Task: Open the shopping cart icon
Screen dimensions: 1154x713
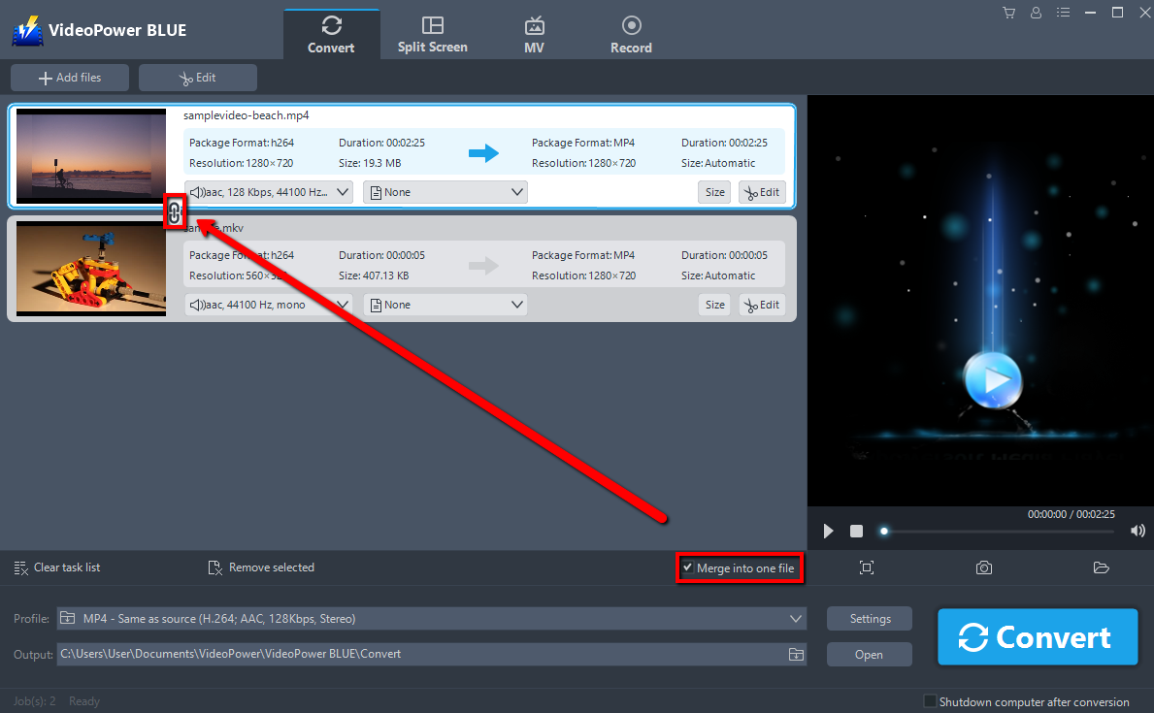Action: click(x=1009, y=13)
